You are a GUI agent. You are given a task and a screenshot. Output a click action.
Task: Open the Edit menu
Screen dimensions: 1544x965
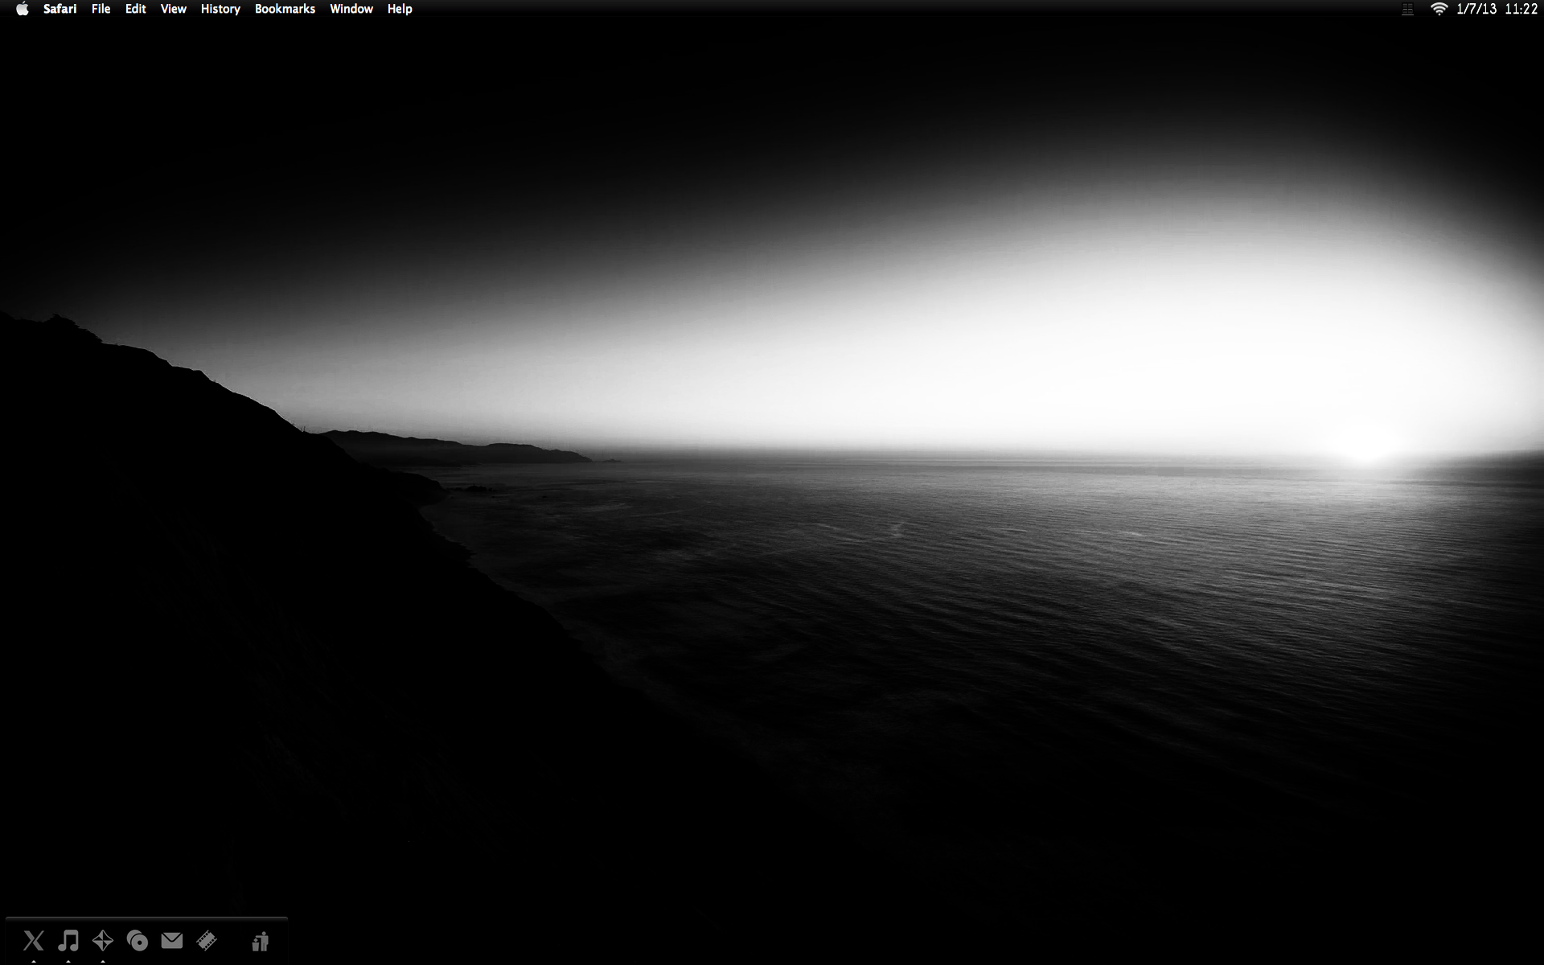[x=135, y=9]
